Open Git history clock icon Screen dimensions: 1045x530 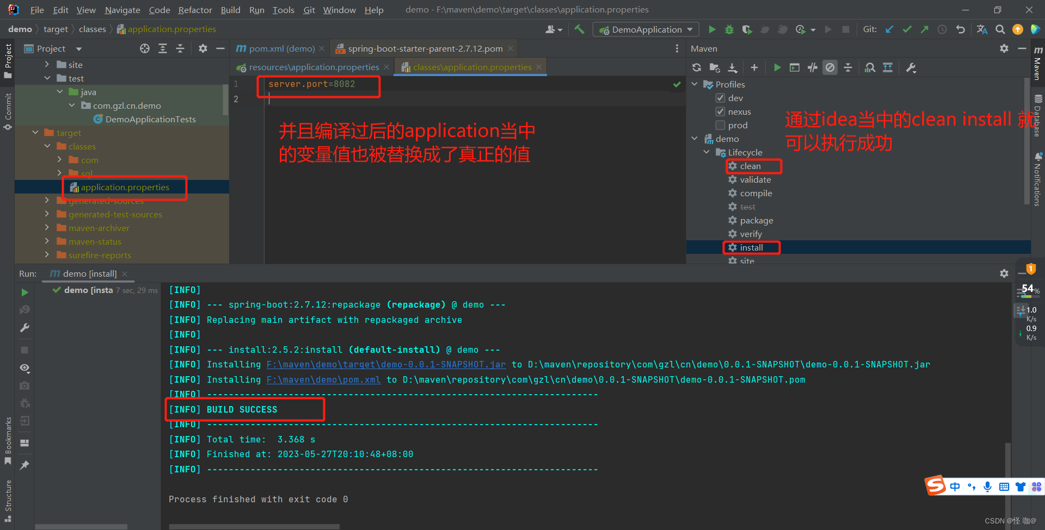pos(942,29)
